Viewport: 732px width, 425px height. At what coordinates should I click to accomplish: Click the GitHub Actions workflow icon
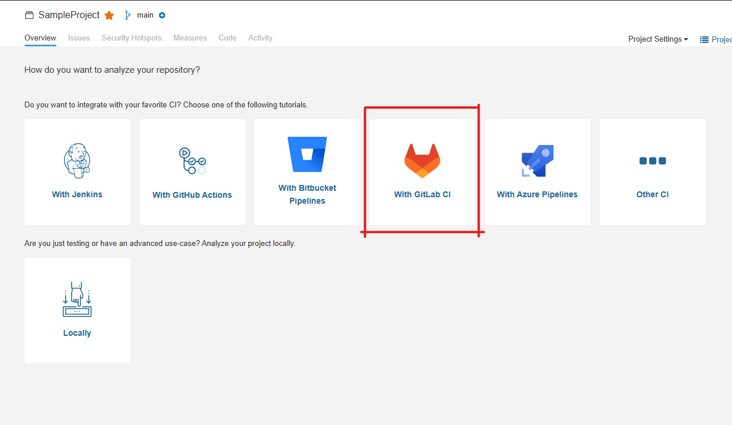[192, 160]
